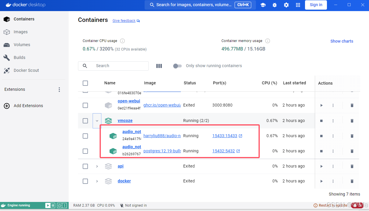Expand the api stack chevron

[97, 166]
